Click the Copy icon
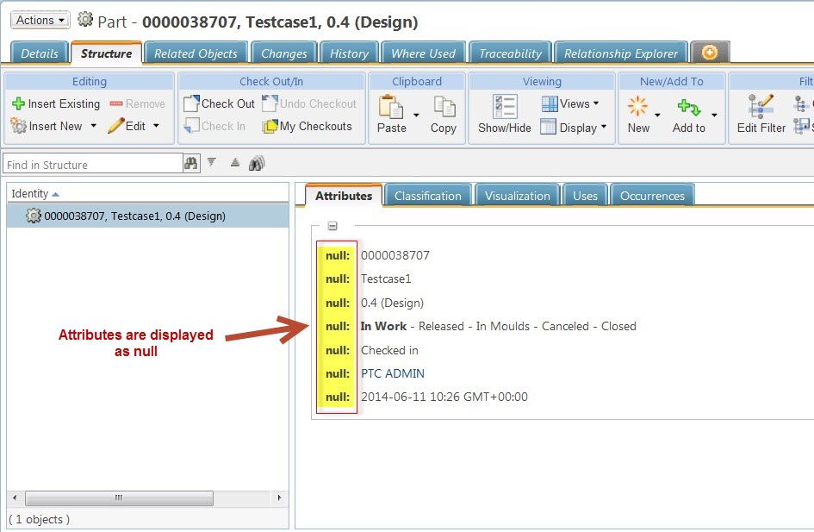The image size is (814, 532). [444, 107]
